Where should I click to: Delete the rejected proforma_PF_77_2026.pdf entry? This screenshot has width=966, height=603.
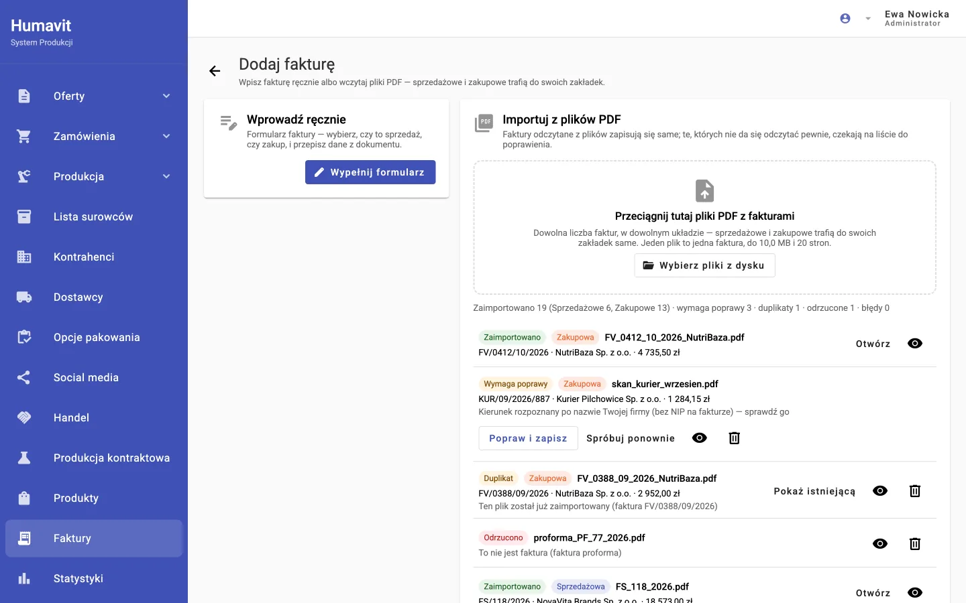coord(915,544)
